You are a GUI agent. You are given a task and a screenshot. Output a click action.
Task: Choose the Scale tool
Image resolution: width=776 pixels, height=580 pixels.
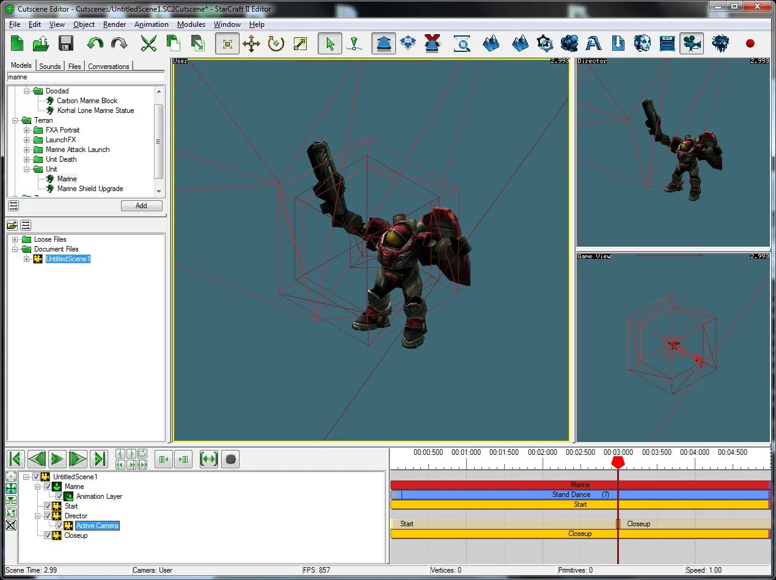300,44
